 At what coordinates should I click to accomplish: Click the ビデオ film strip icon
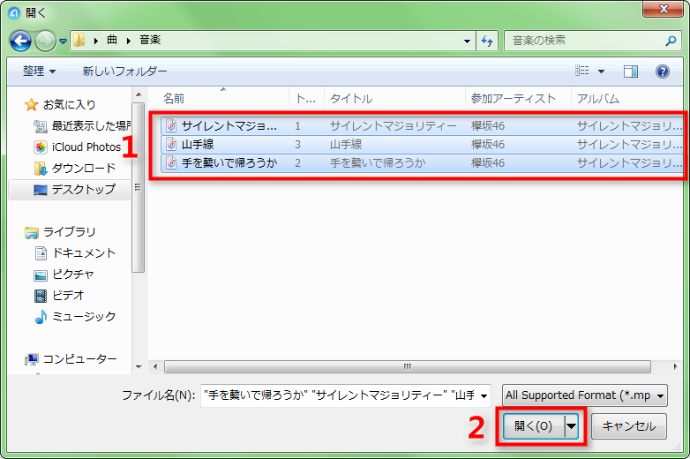(41, 296)
